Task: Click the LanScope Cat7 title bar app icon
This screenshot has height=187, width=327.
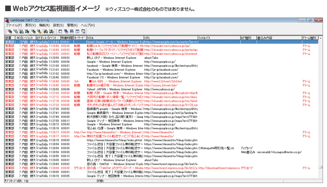Action: [7, 20]
